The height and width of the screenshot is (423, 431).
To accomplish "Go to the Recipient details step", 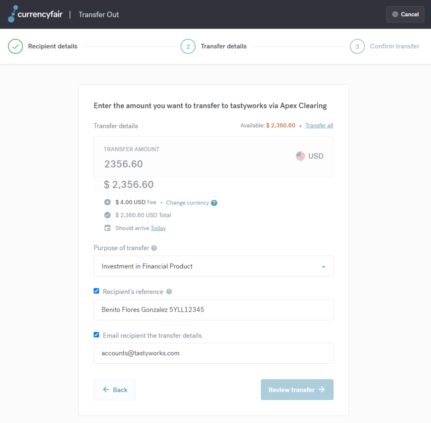I will coord(53,46).
